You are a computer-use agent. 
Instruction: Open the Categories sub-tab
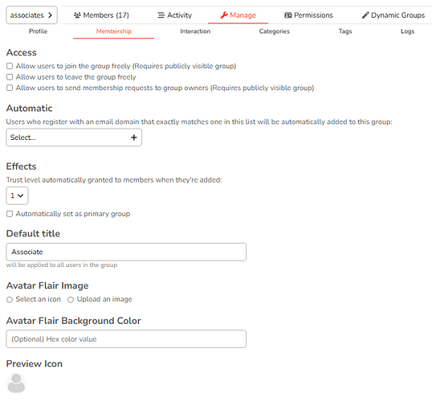coord(275,31)
